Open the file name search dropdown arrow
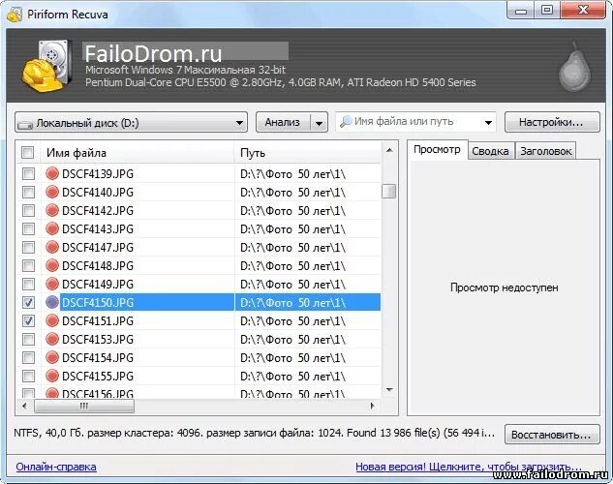This screenshot has height=484, width=613. tap(488, 122)
